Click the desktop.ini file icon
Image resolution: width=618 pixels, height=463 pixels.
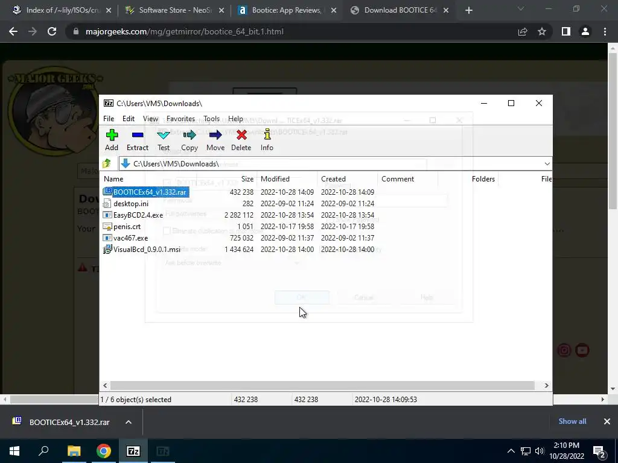[x=107, y=203]
